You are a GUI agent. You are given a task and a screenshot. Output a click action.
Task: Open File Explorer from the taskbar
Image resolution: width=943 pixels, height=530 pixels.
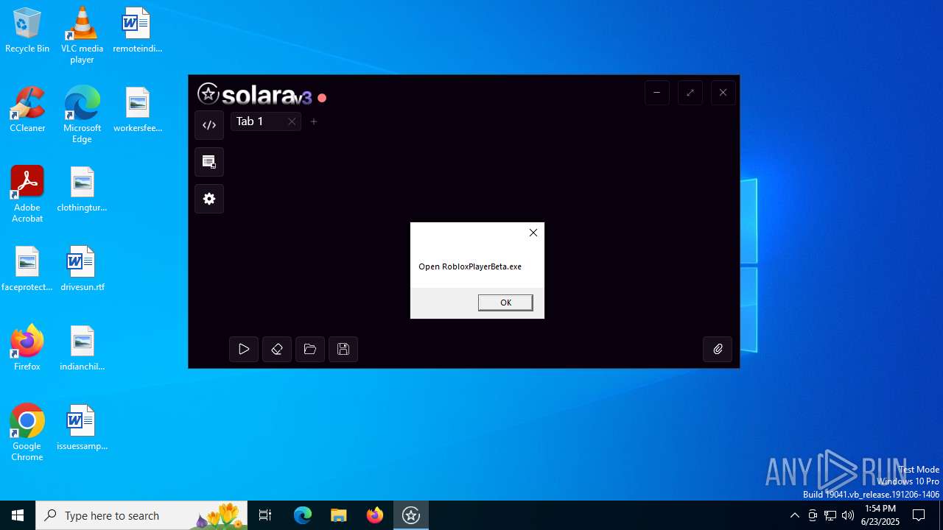(x=339, y=515)
